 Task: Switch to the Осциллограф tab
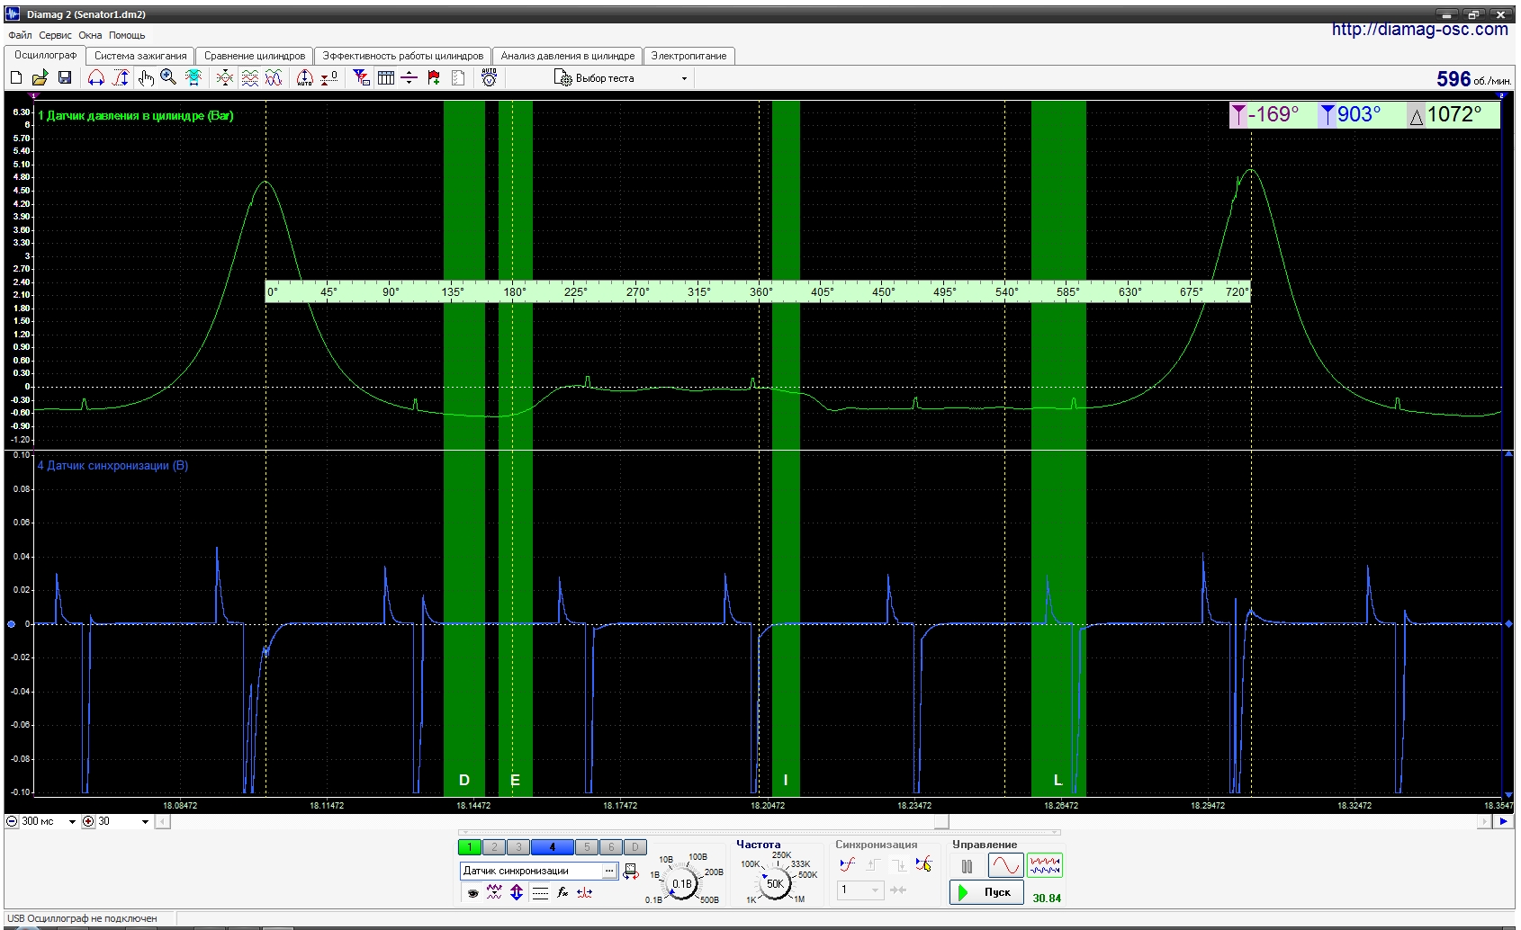coord(45,55)
